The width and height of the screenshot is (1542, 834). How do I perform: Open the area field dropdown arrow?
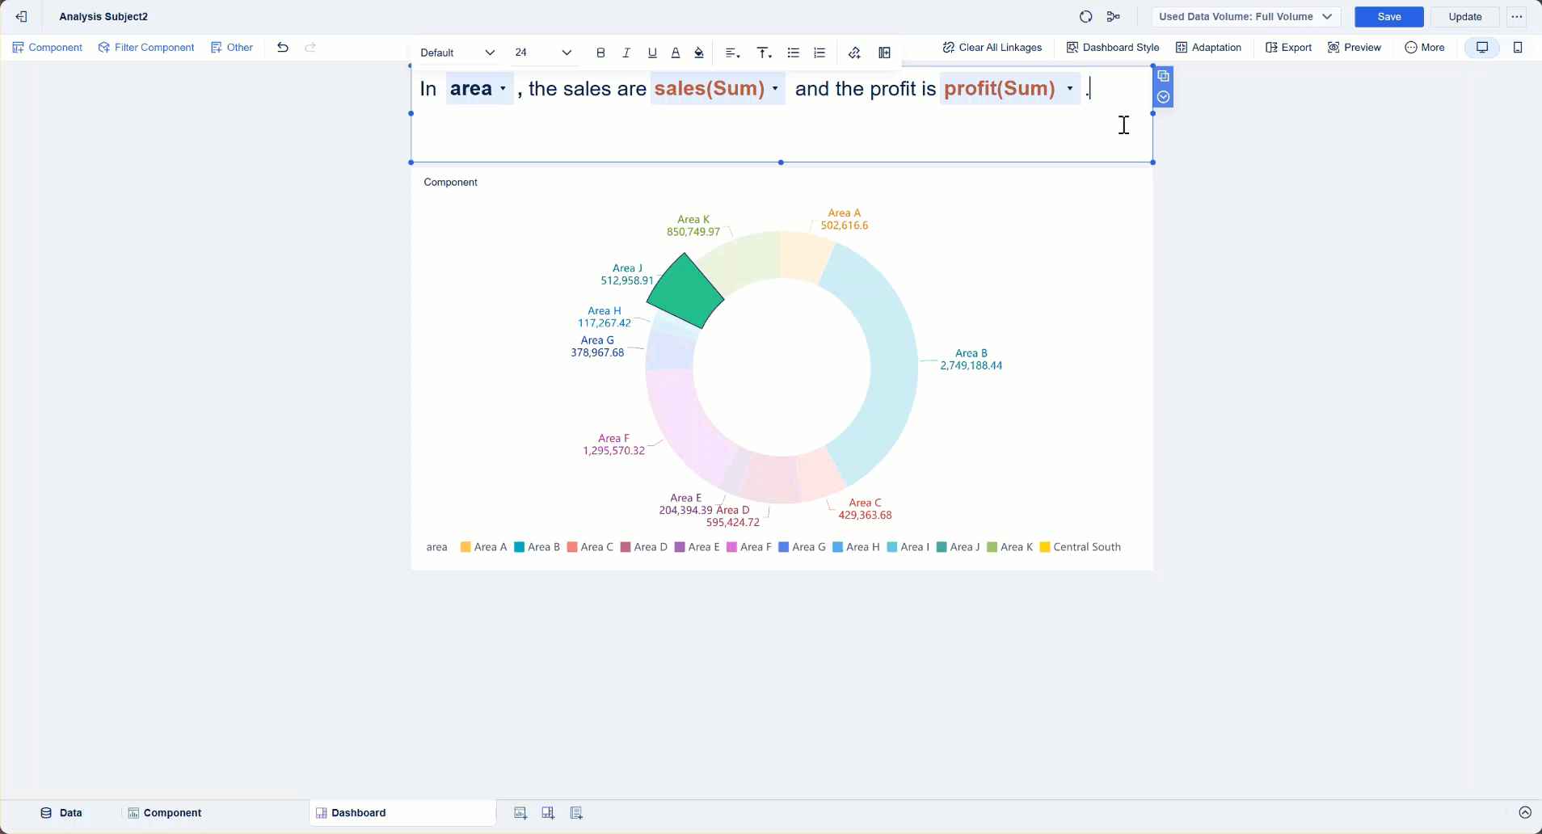tap(503, 89)
